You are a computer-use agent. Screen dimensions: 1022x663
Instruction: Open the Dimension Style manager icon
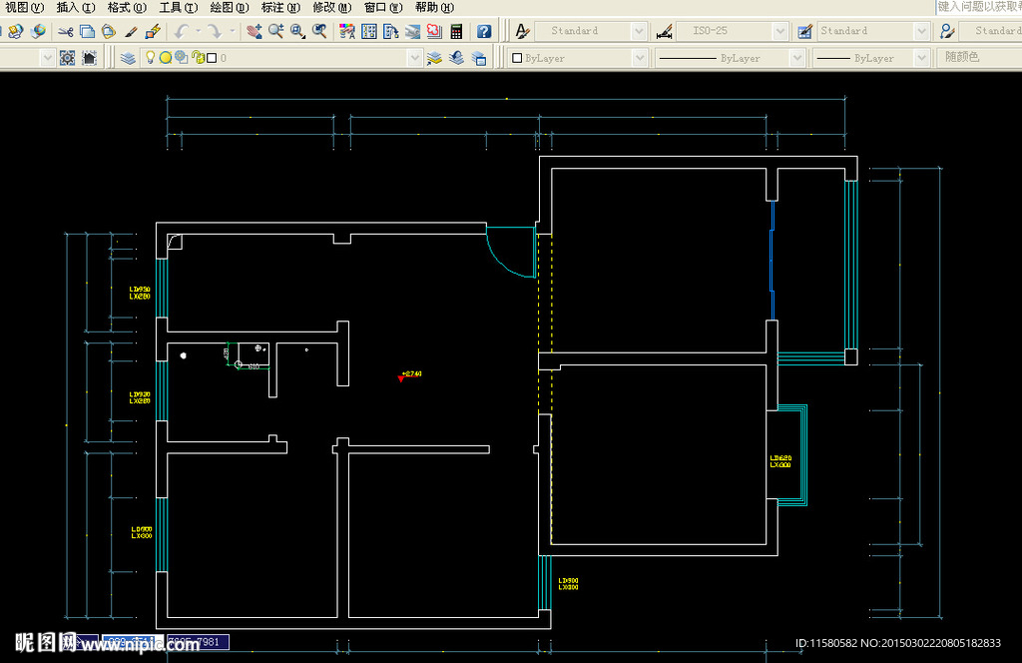coord(665,32)
